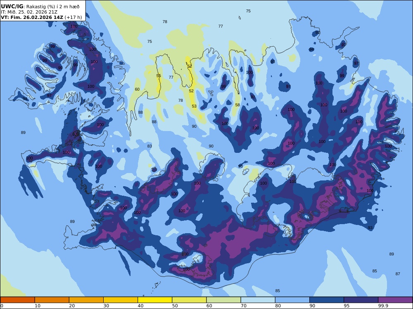
Task: Click the light orange 20–30 legend swatch
Action: (x=86, y=300)
